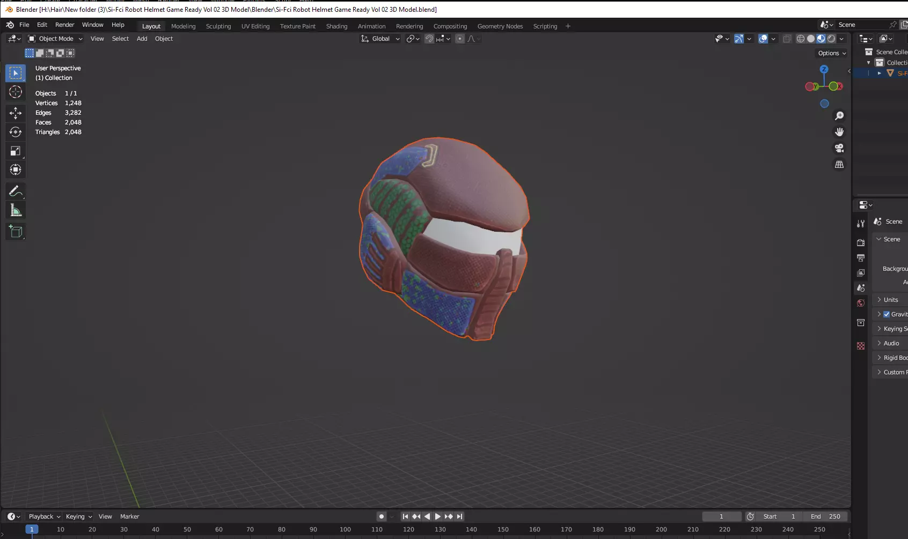Image resolution: width=908 pixels, height=539 pixels.
Task: Toggle snapping magnet
Action: point(429,39)
